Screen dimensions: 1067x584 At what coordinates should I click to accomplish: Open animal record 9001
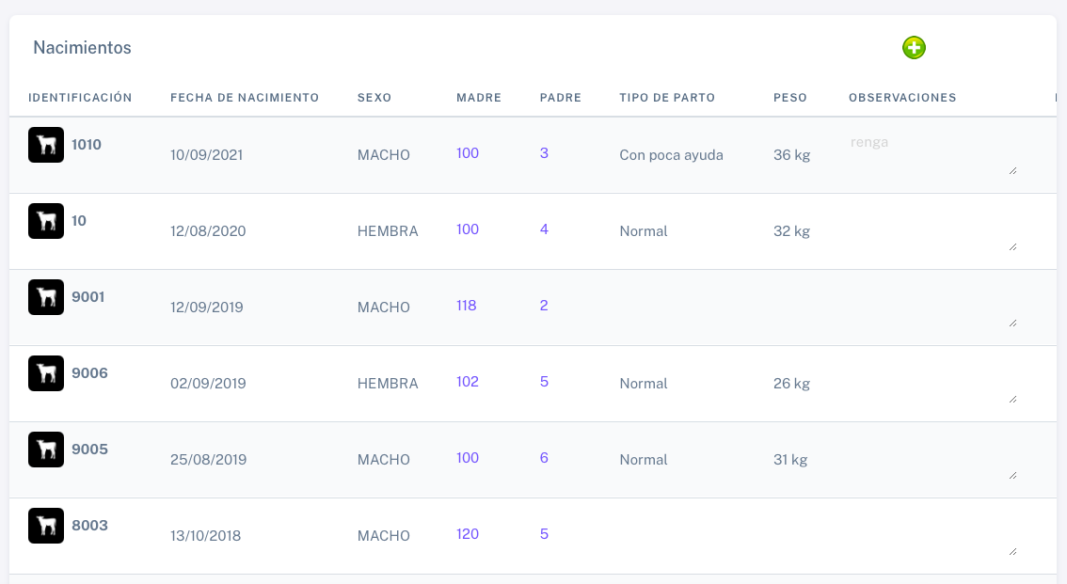click(x=88, y=296)
